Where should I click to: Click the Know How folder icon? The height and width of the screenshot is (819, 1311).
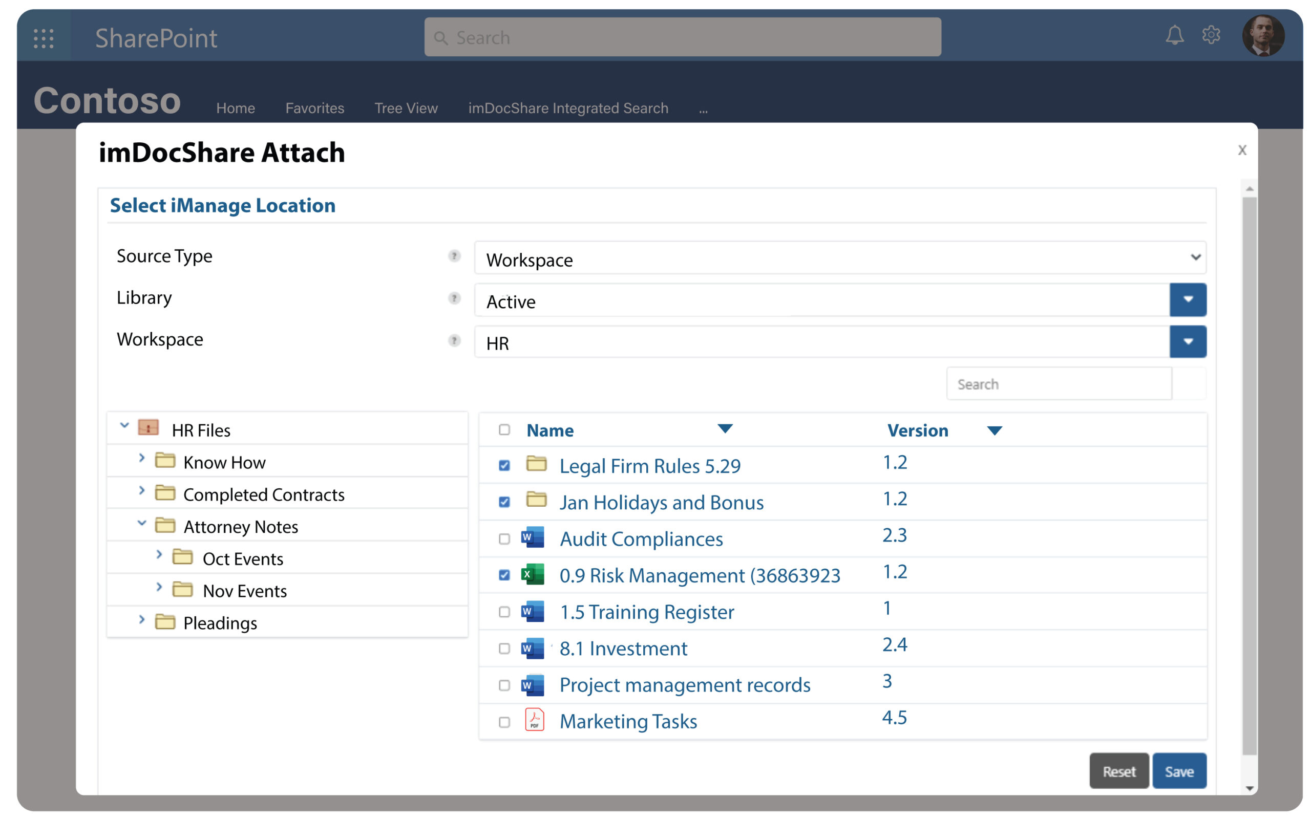tap(165, 460)
